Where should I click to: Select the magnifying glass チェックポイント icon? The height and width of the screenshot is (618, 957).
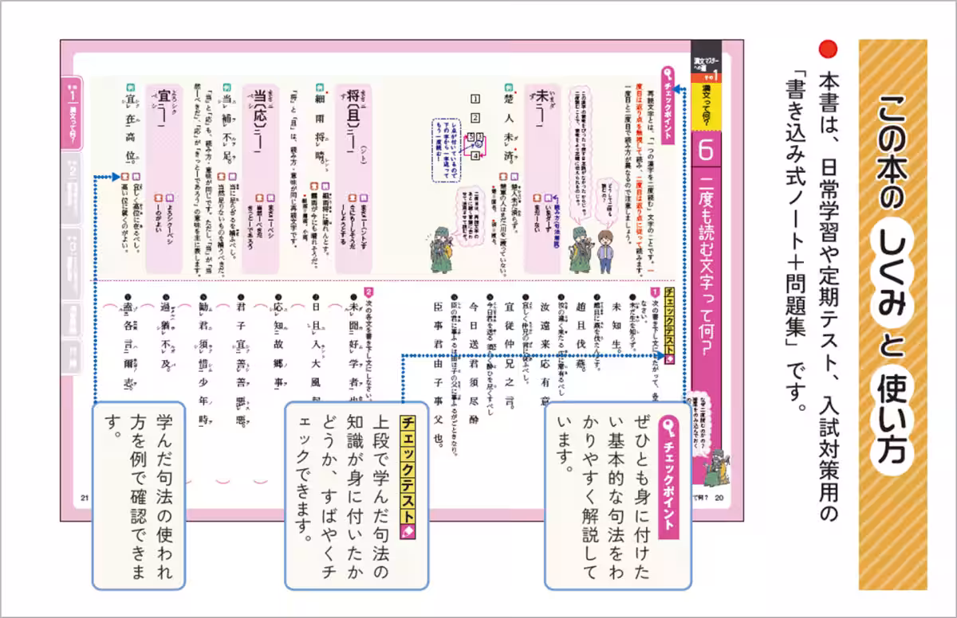tap(668, 73)
